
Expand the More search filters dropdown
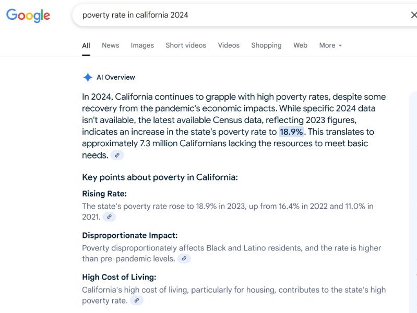click(330, 45)
